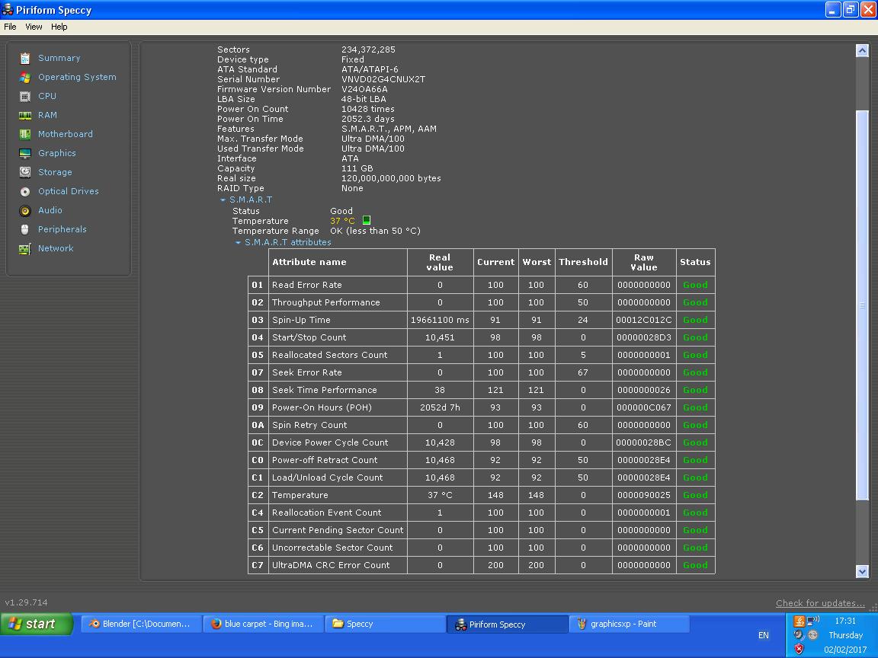Image resolution: width=878 pixels, height=658 pixels.
Task: Click the Optical Drives disc icon
Action: tap(24, 191)
